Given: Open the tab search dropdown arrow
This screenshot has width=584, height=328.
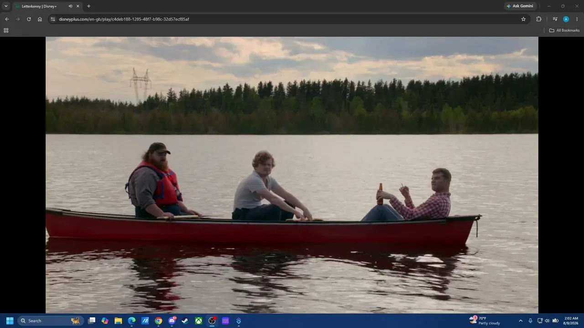Looking at the screenshot, I should (6, 6).
